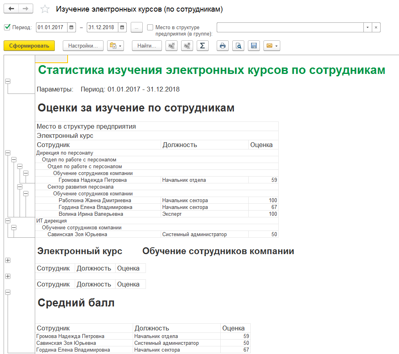Click the sum (Σ) toolbar icon
The image size is (399, 354).
(x=202, y=46)
